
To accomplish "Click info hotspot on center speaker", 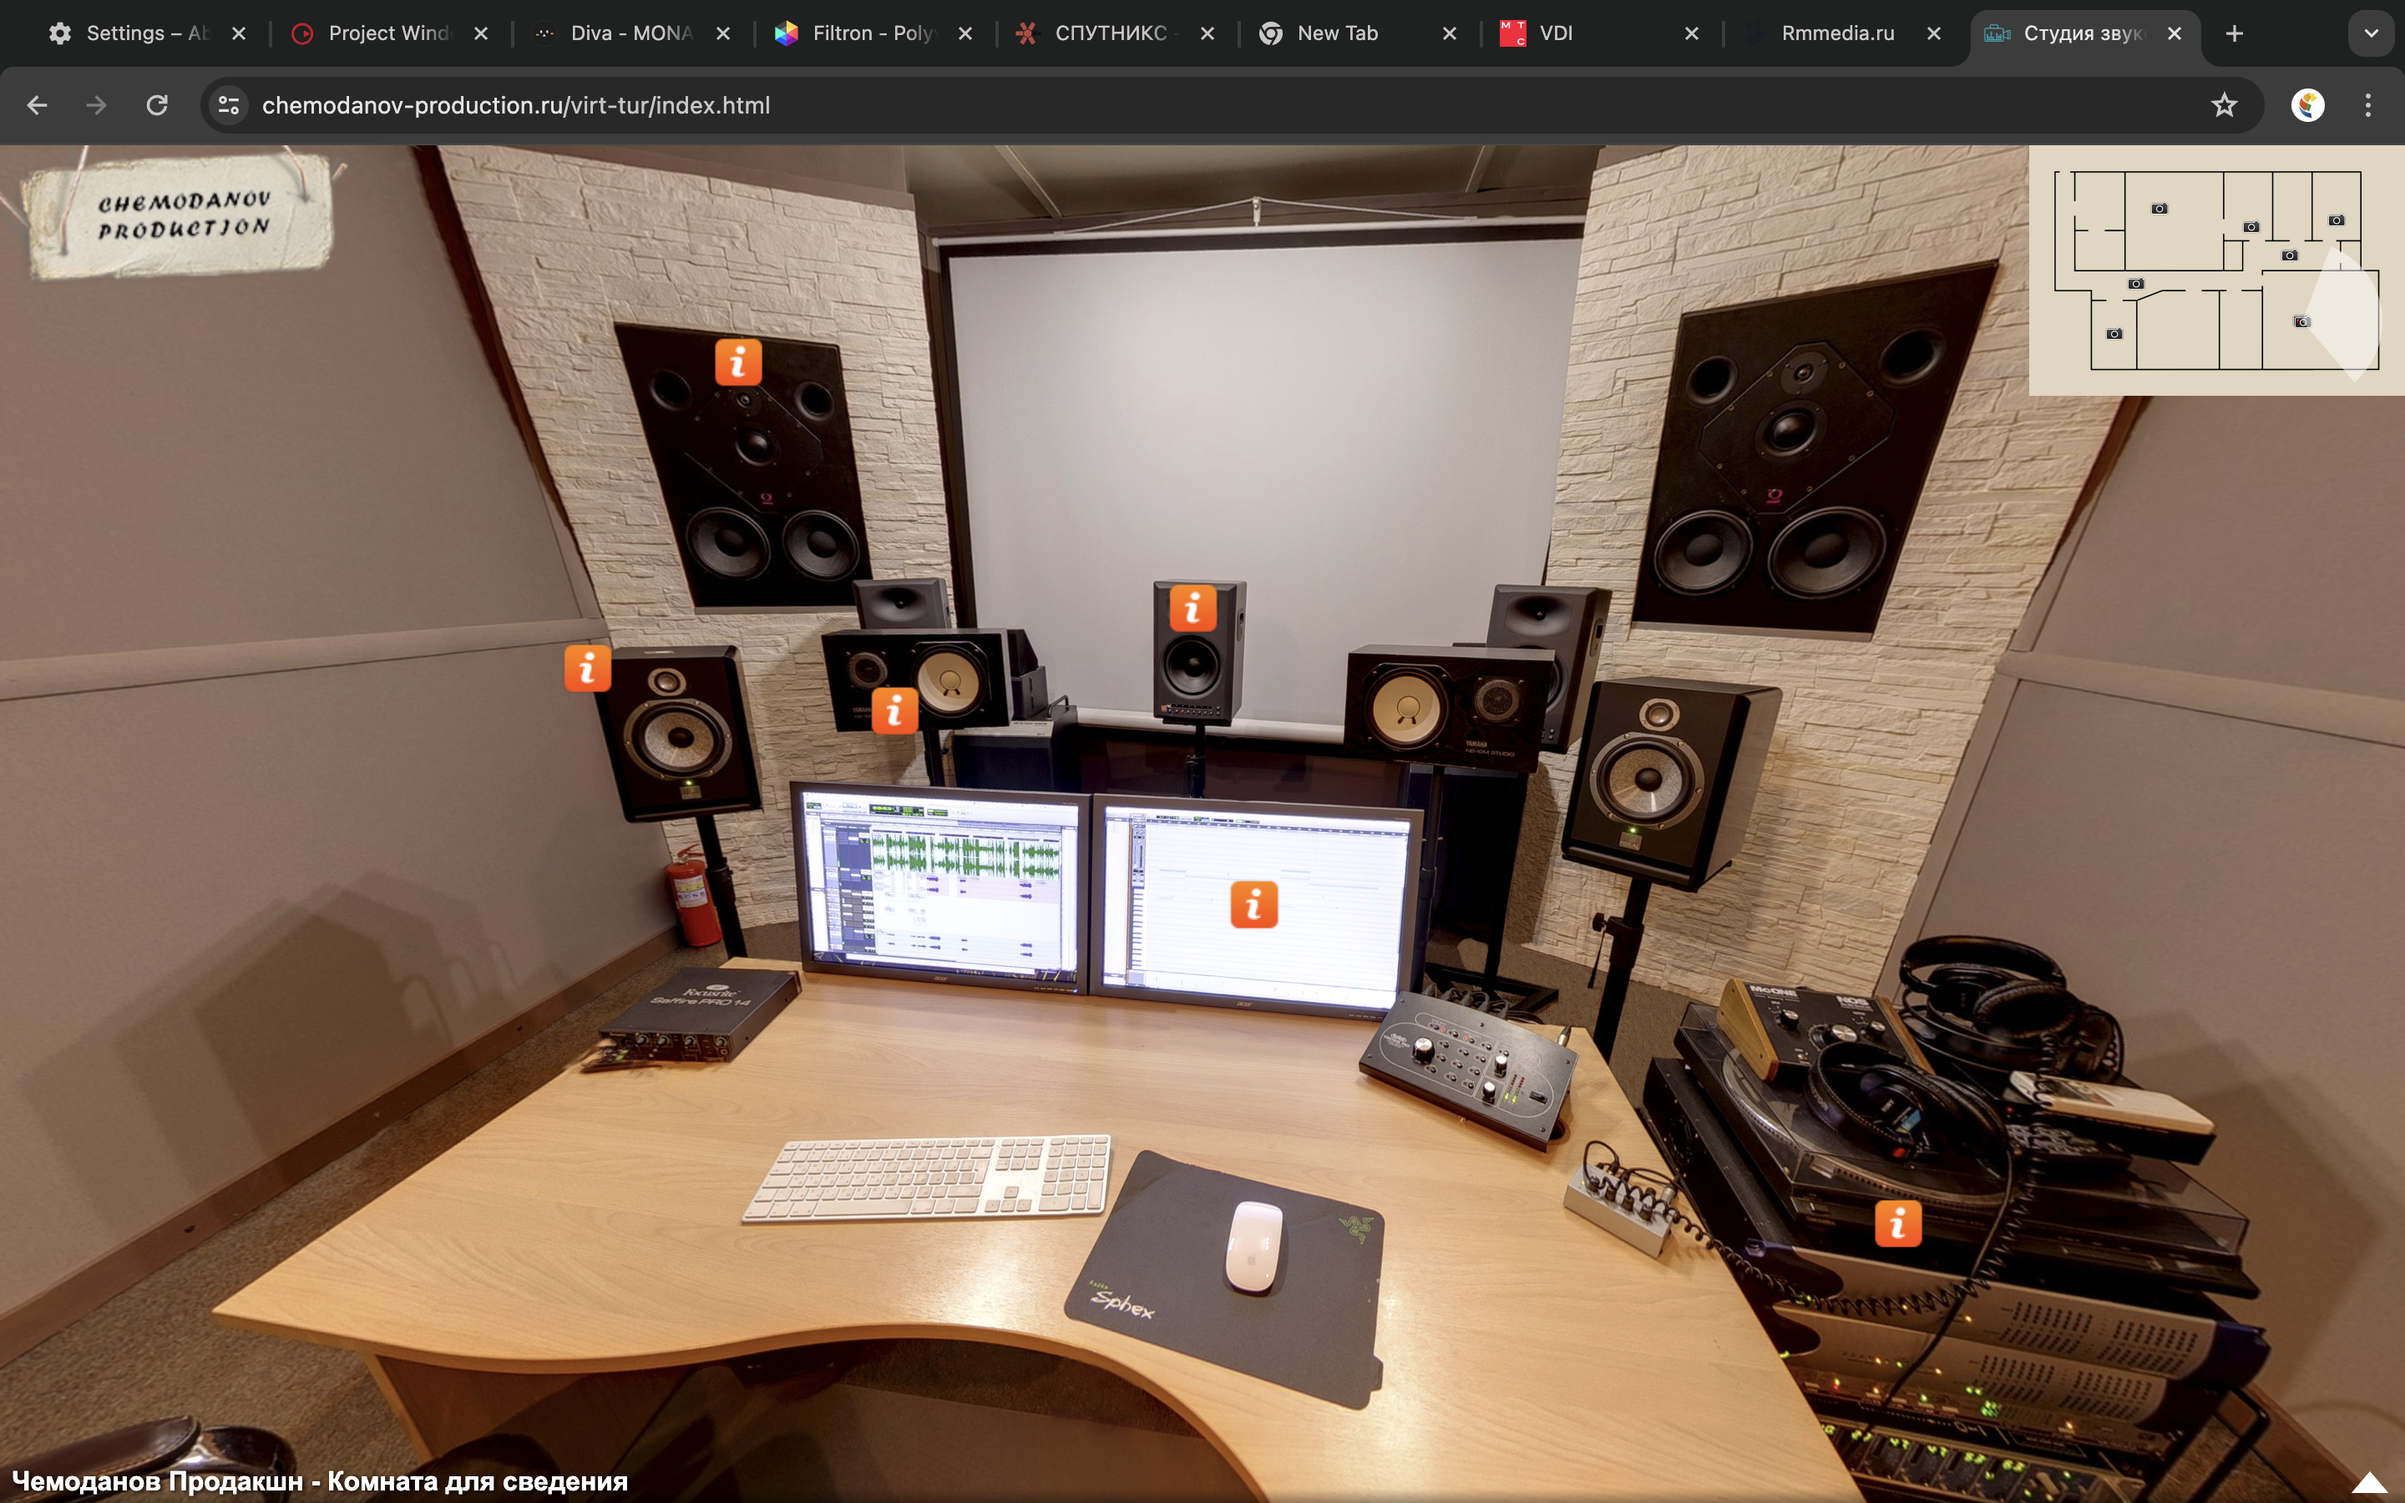I will point(1192,607).
